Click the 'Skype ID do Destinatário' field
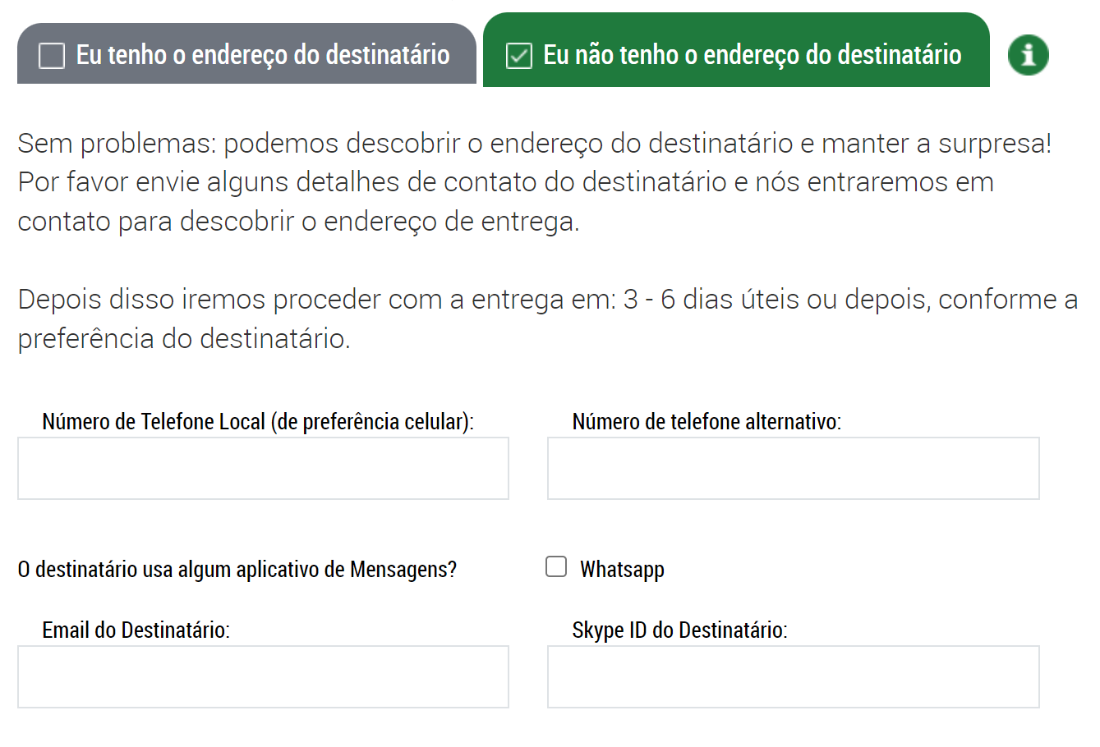 click(x=793, y=676)
